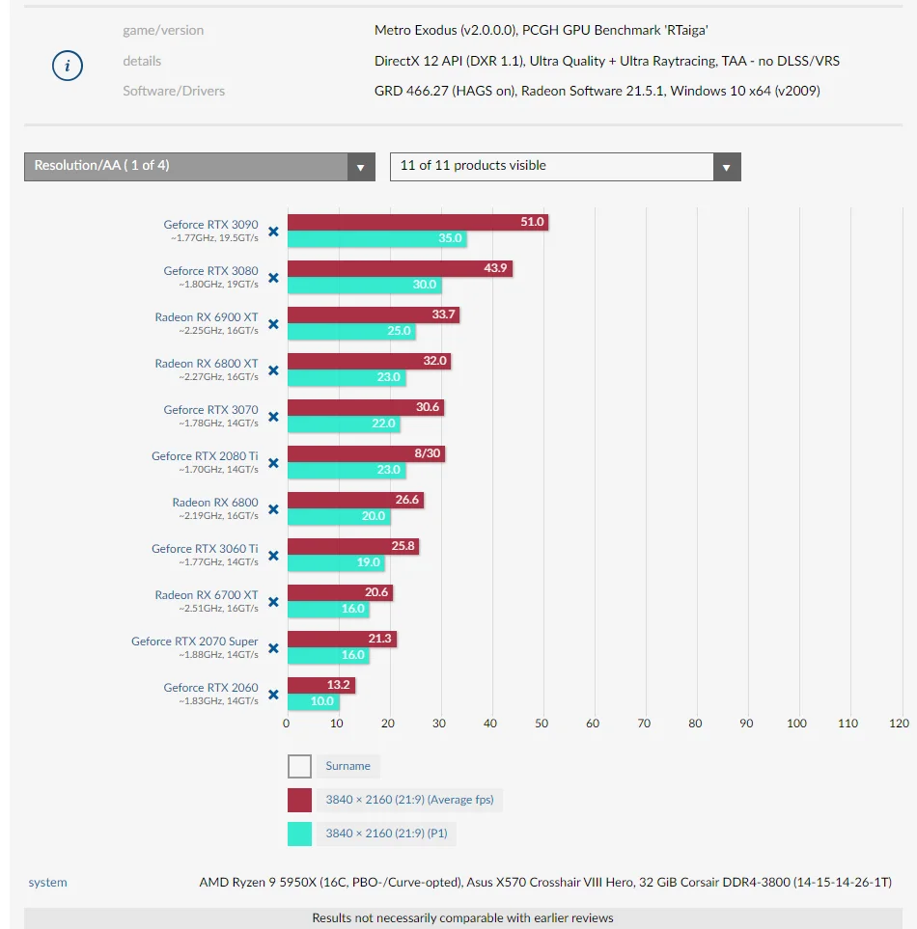Click the red Average fps color swatch
Image resolution: width=917 pixels, height=929 pixels.
pyautogui.click(x=299, y=800)
